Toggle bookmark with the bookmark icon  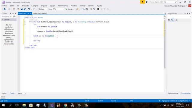click(x=98, y=9)
